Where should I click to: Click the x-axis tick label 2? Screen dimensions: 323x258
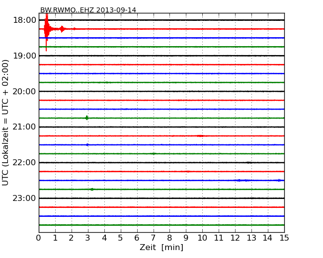tap(71, 238)
